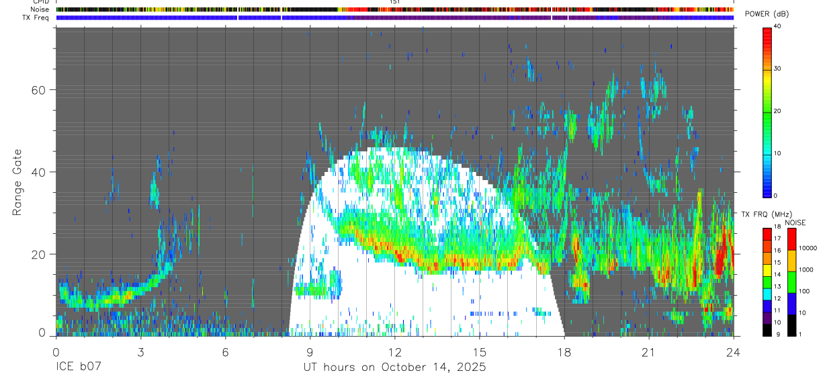The width and height of the screenshot is (825, 381).
Task: Click the 100 label on the noise scale
Action: click(x=803, y=291)
